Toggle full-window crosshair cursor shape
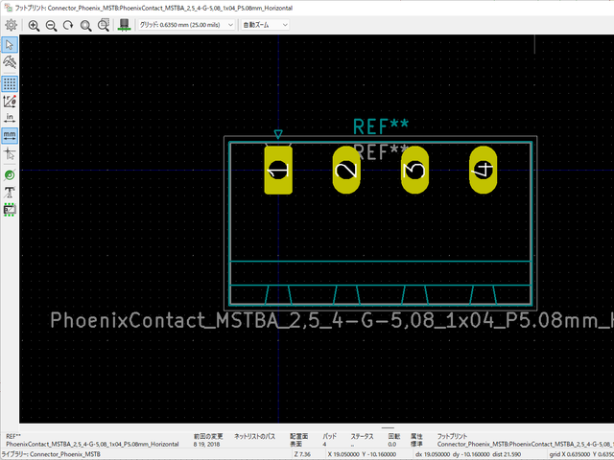The height and width of the screenshot is (460, 614). click(10, 153)
